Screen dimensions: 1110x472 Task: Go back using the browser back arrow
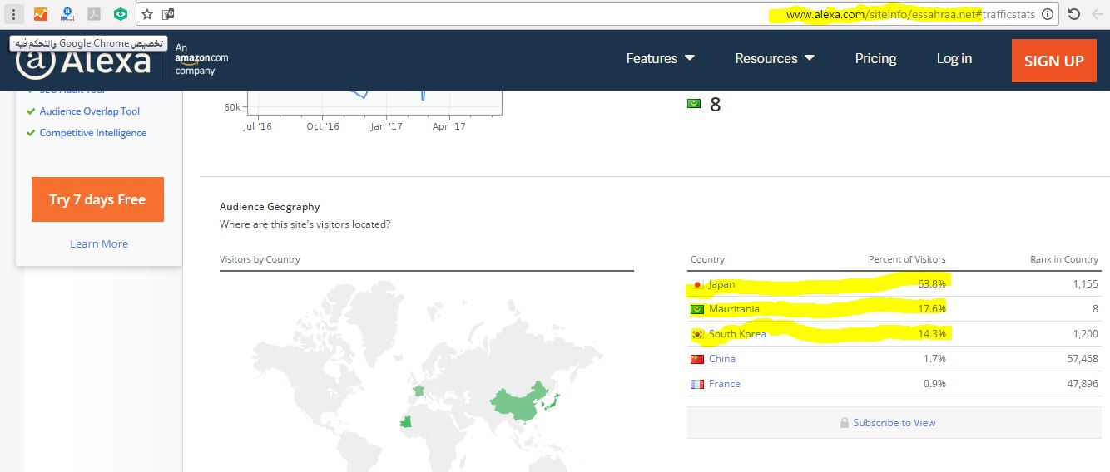1098,14
